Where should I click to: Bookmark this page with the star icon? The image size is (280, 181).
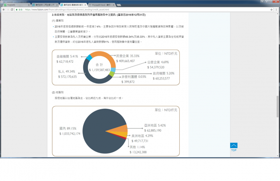(x=271, y=10)
